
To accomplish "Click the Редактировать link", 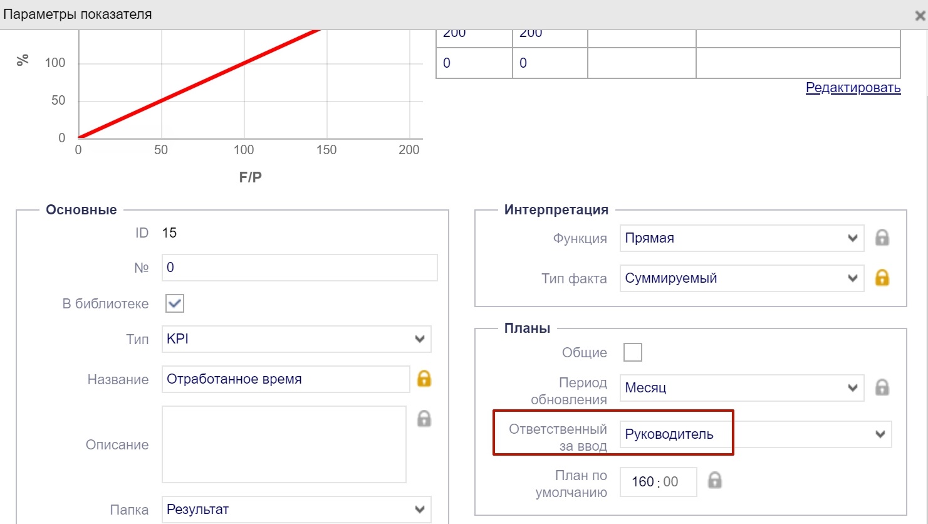I will point(853,88).
